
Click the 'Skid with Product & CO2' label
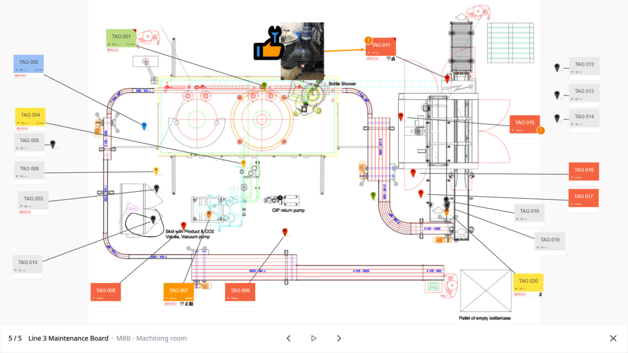(190, 231)
